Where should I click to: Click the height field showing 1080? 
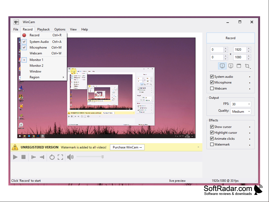(240, 57)
